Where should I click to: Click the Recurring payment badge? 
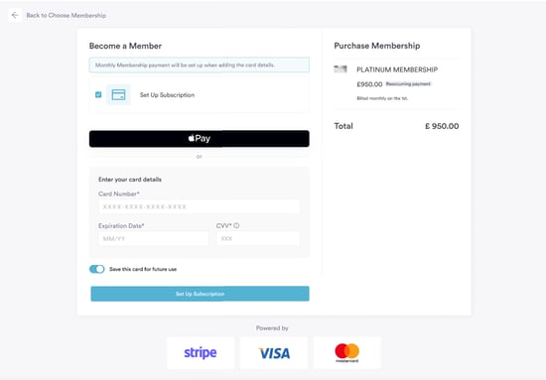(408, 84)
